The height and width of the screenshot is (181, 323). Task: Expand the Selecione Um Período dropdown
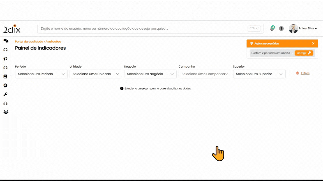pos(41,74)
